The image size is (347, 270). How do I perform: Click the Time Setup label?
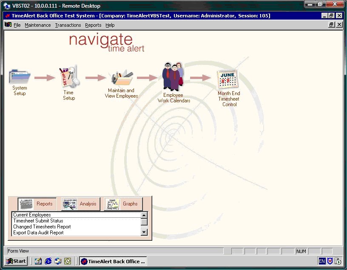[69, 95]
